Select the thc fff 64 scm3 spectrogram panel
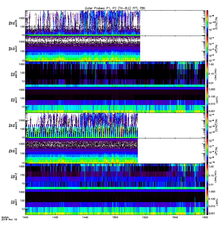Screen dimensions: 219x234 click(x=115, y=151)
